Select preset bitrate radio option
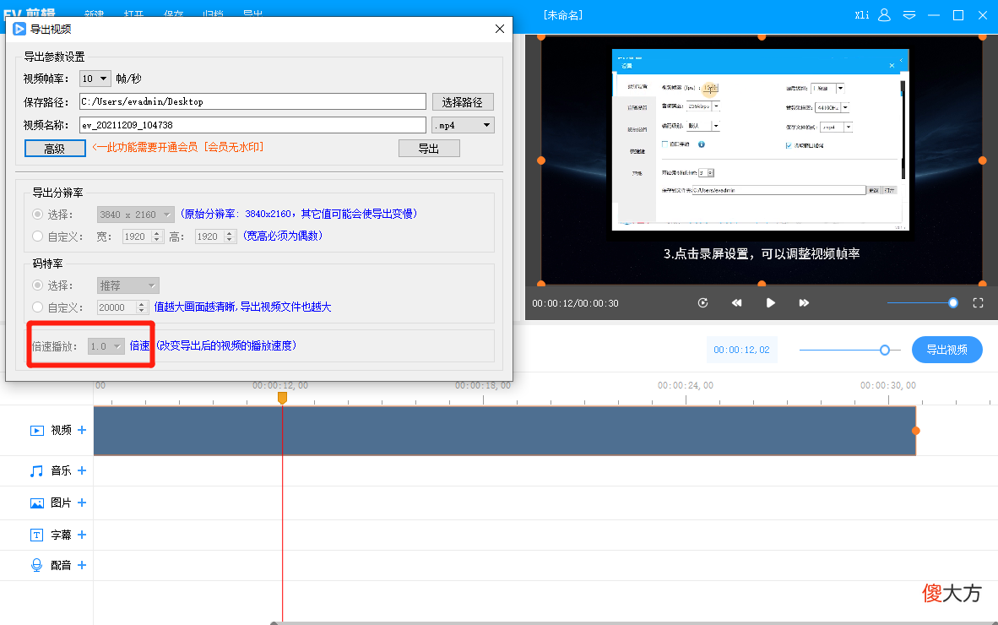 [x=37, y=285]
